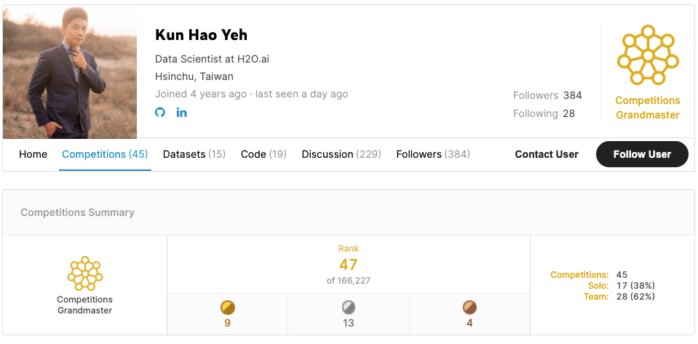Open the Datasets (15) tab
The width and height of the screenshot is (698, 344).
(x=194, y=154)
